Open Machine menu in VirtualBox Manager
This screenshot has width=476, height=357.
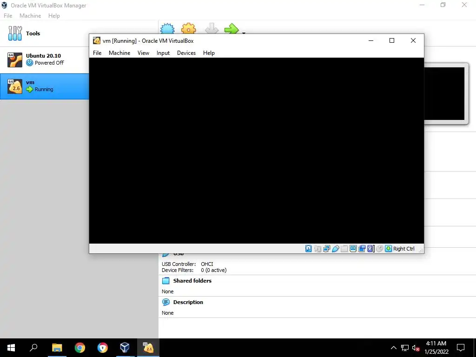[x=30, y=16]
